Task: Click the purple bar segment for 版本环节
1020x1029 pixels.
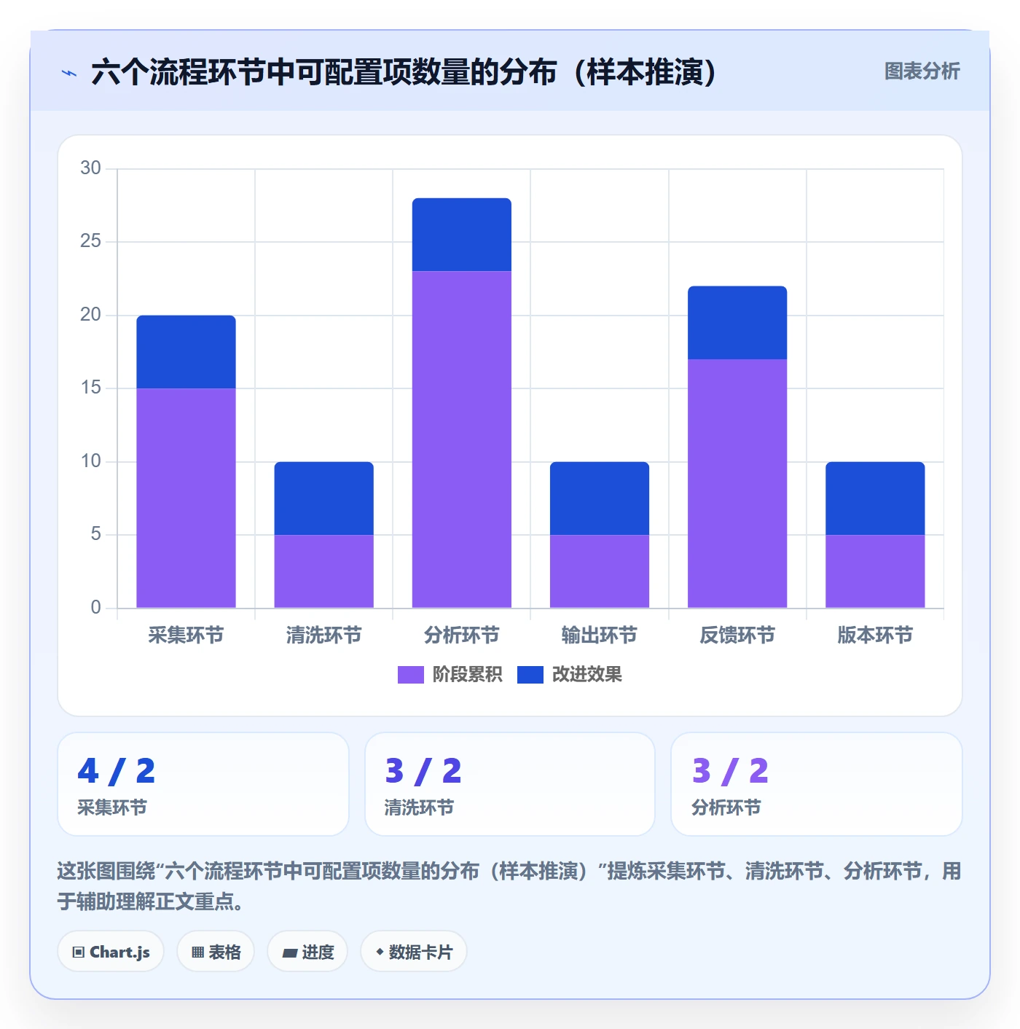Action: [x=875, y=571]
